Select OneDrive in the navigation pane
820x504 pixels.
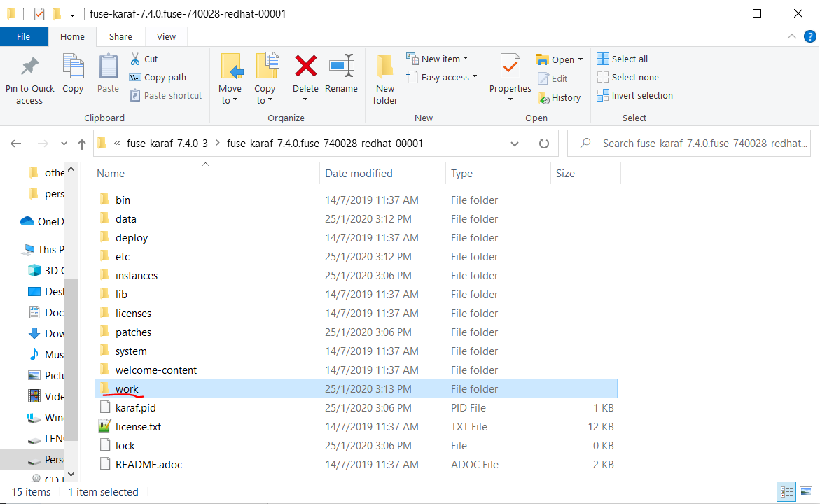(x=42, y=222)
